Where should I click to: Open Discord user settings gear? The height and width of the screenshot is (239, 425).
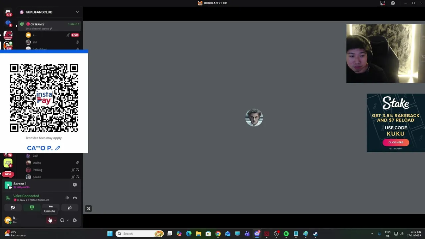[x=75, y=220]
